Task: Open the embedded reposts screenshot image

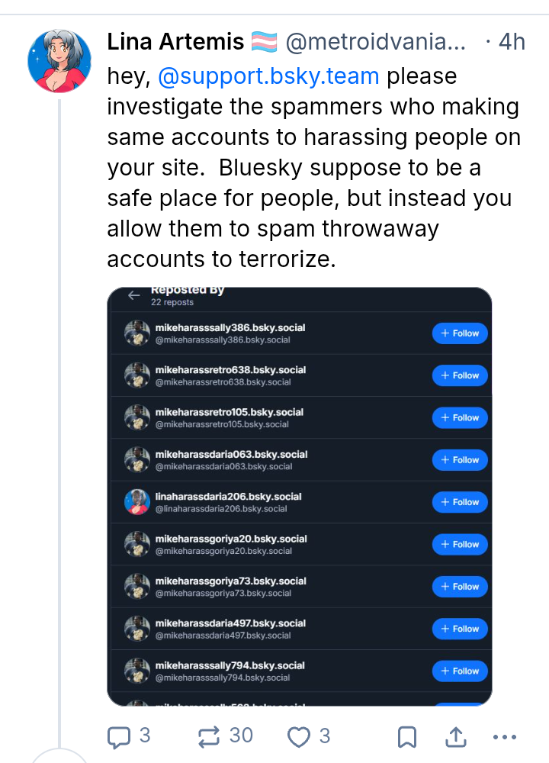Action: point(299,496)
